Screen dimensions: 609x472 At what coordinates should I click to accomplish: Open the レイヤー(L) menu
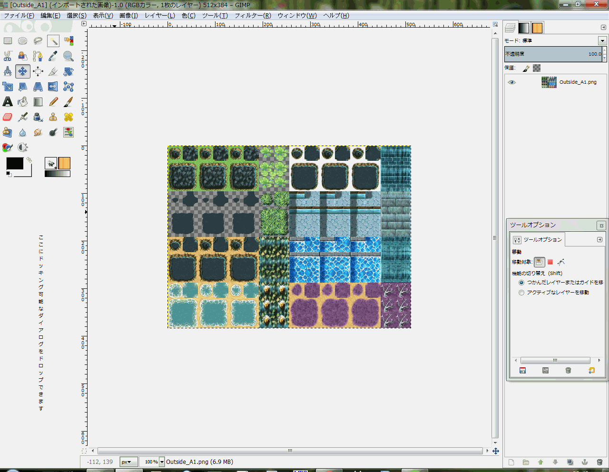coord(160,15)
